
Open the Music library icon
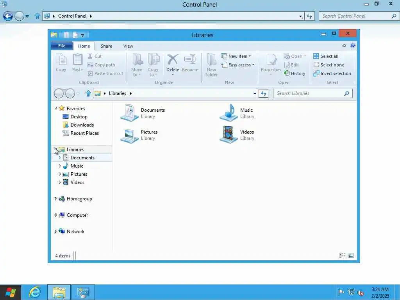tap(229, 112)
